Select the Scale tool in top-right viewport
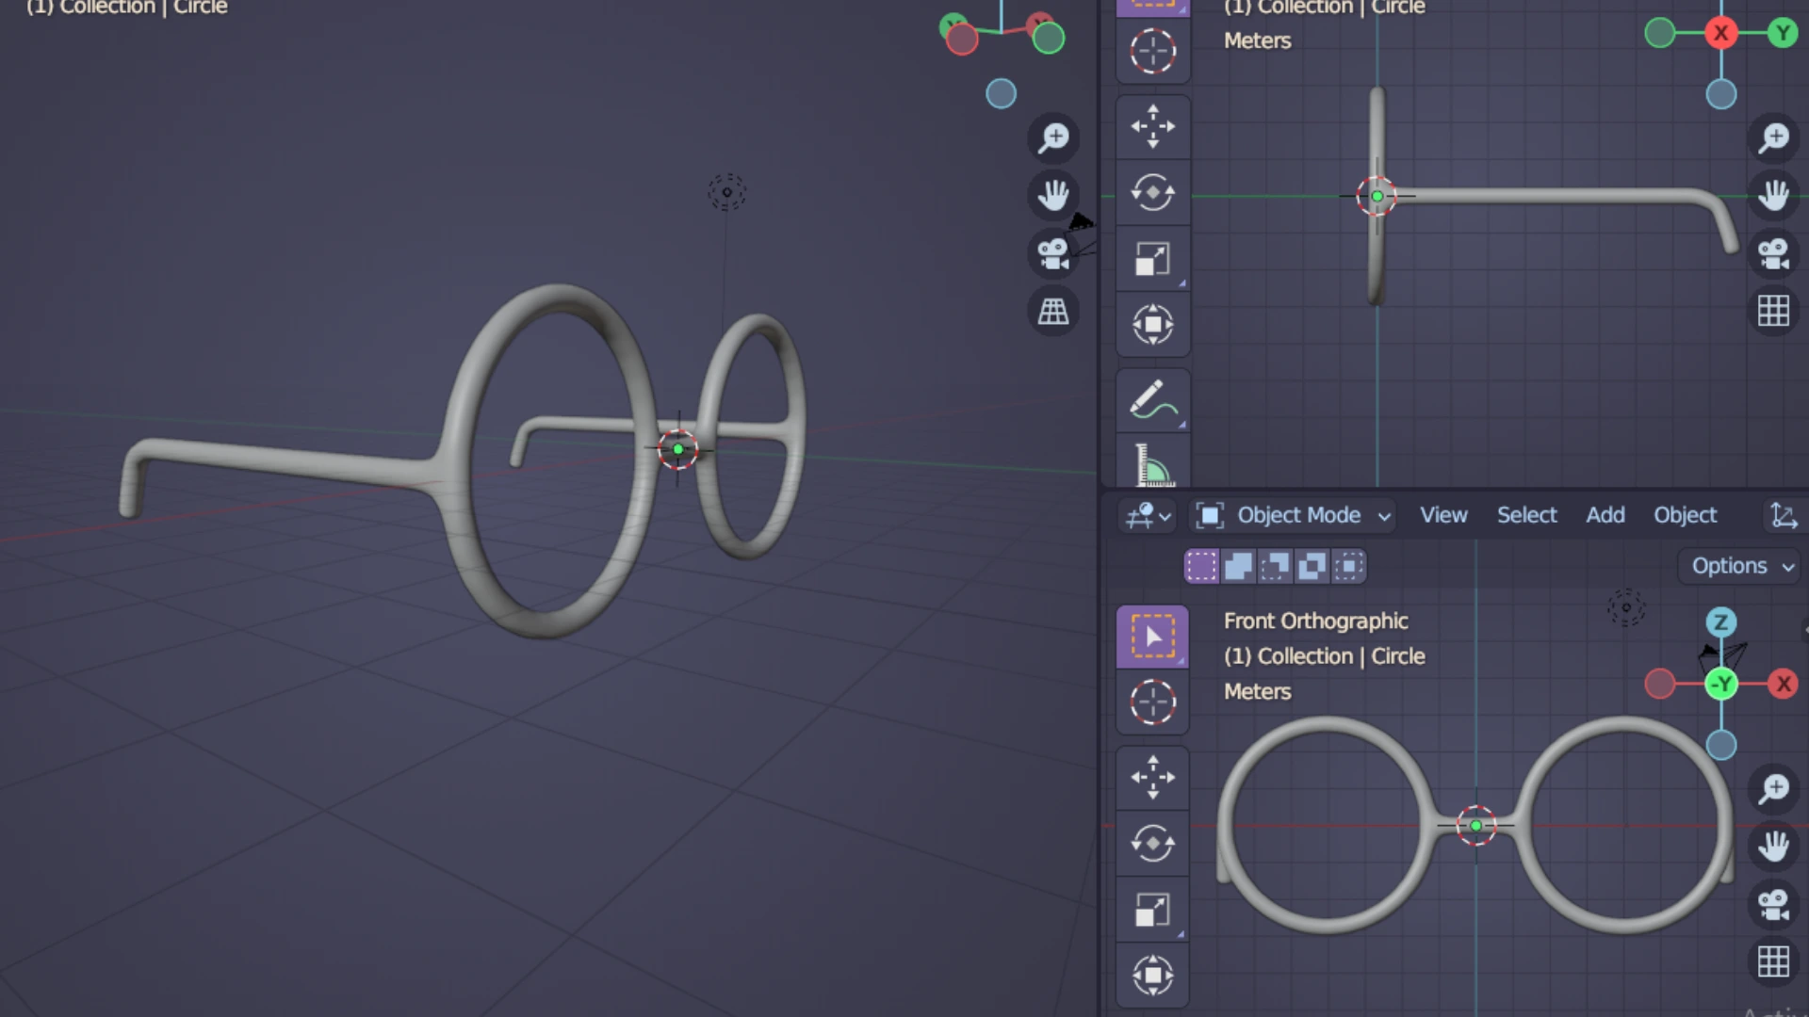 pyautogui.click(x=1152, y=259)
